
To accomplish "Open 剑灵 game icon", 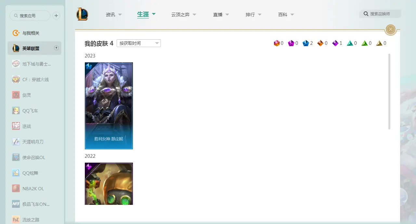I will (x=16, y=95).
